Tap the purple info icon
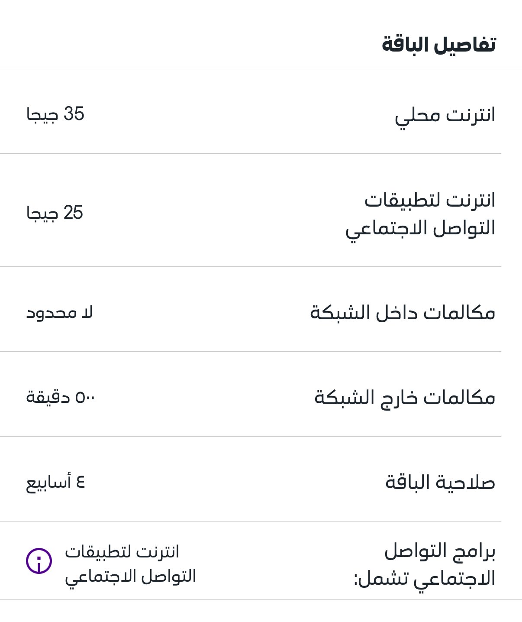 pos(39,561)
